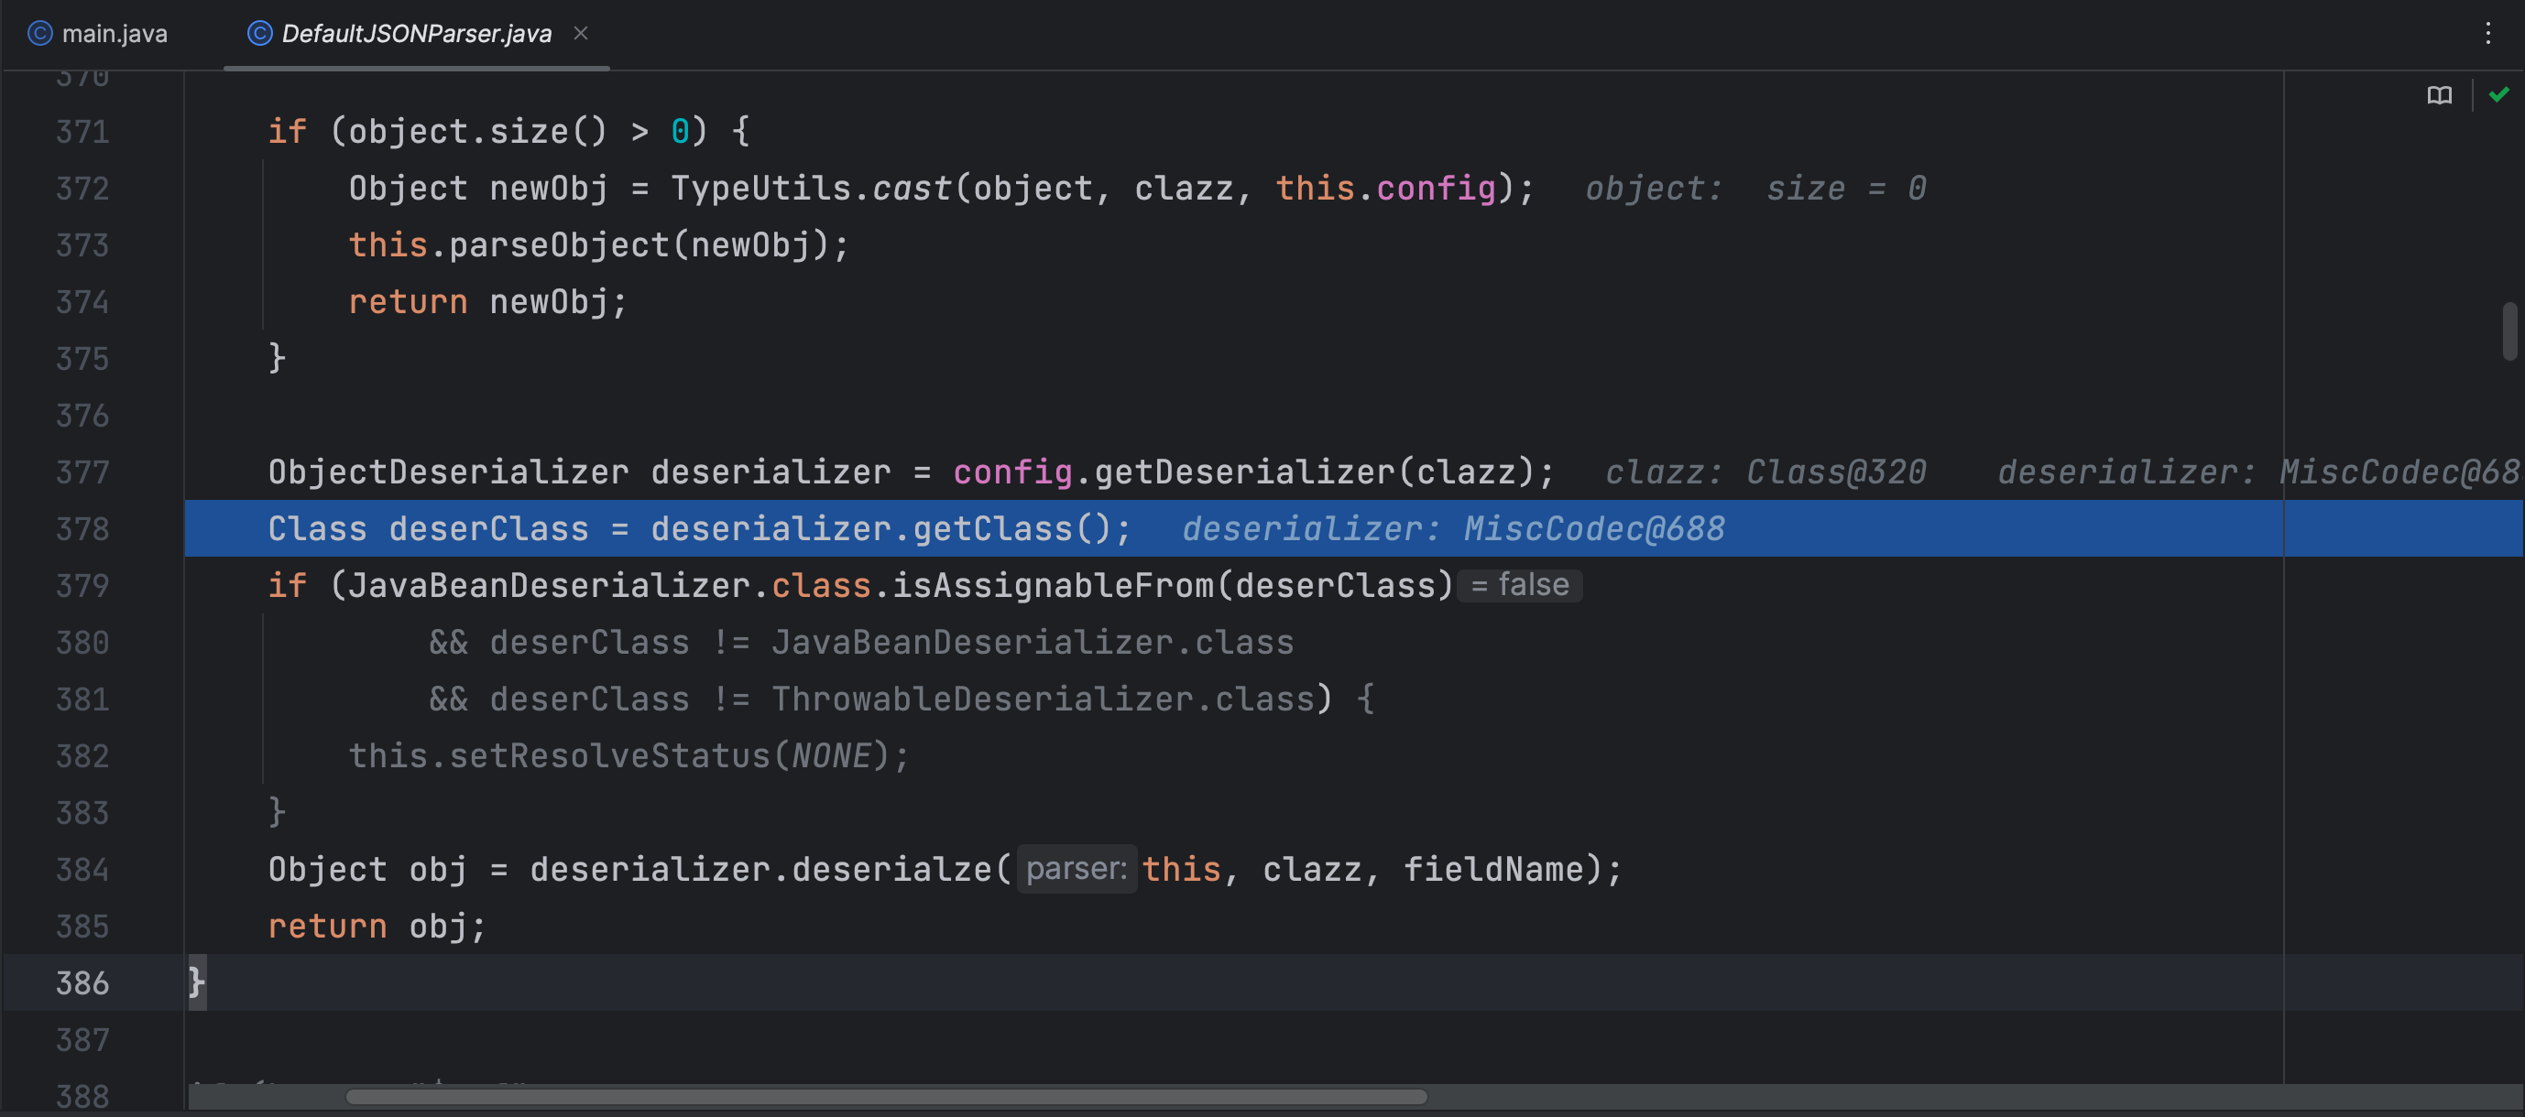Click line number 378 in the gutter

click(82, 529)
